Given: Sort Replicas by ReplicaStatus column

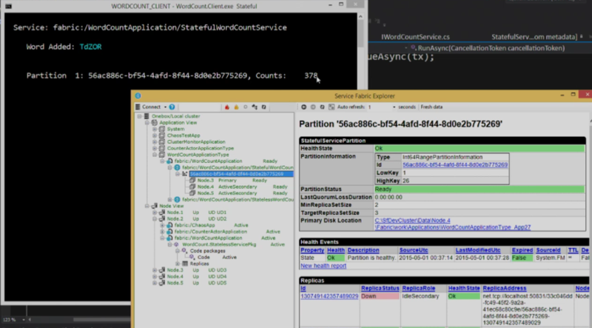Looking at the screenshot, I should pyautogui.click(x=380, y=288).
